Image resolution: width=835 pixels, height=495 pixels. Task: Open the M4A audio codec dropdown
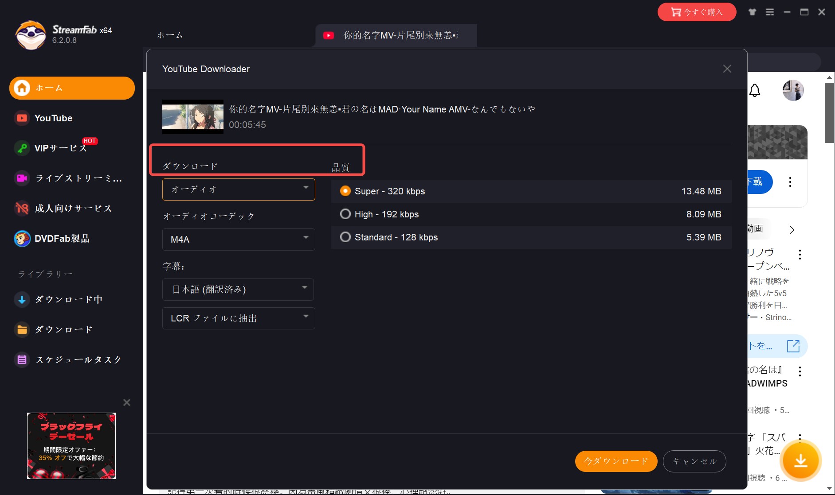pos(239,239)
